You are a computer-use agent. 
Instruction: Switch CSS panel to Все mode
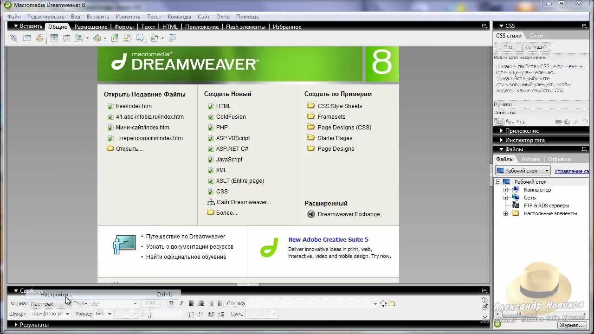click(x=508, y=47)
